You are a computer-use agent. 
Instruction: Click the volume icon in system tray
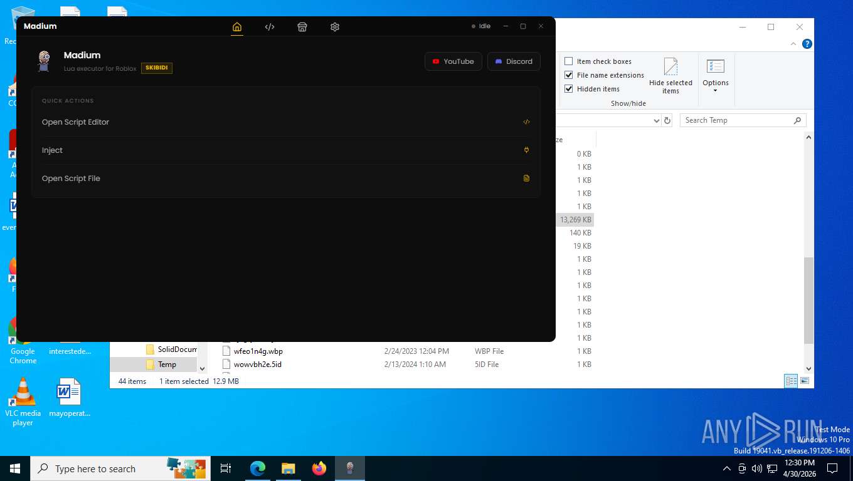pos(757,468)
